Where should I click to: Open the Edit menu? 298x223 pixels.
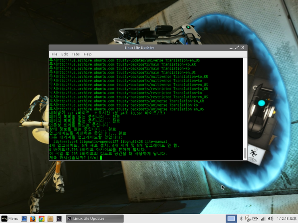(64, 54)
